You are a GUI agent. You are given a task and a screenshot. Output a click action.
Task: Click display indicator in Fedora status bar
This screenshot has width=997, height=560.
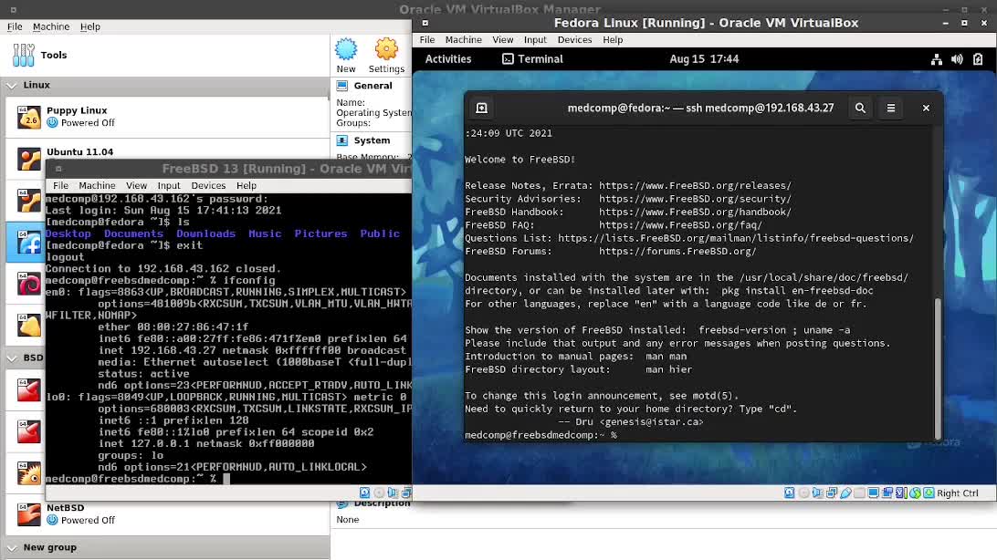(x=874, y=493)
